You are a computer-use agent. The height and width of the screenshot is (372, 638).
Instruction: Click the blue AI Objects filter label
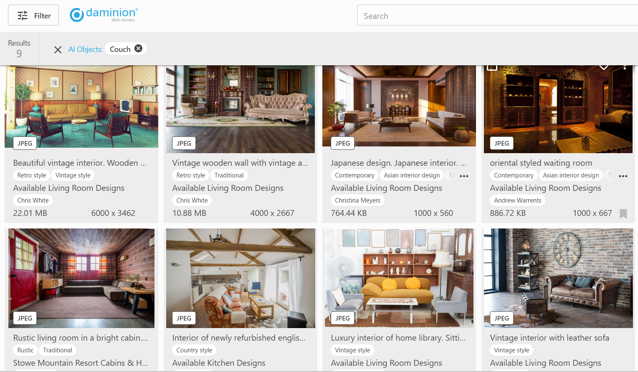tap(85, 49)
